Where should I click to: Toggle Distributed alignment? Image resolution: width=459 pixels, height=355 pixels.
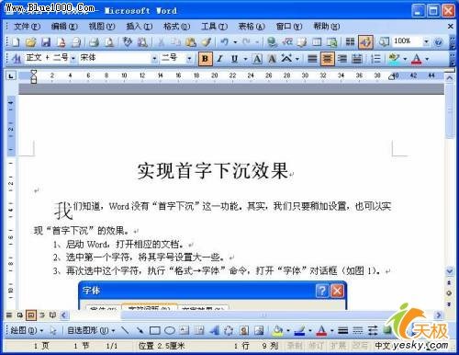pos(357,58)
